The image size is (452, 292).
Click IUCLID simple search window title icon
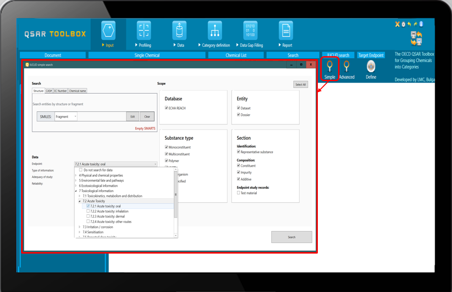click(27, 65)
